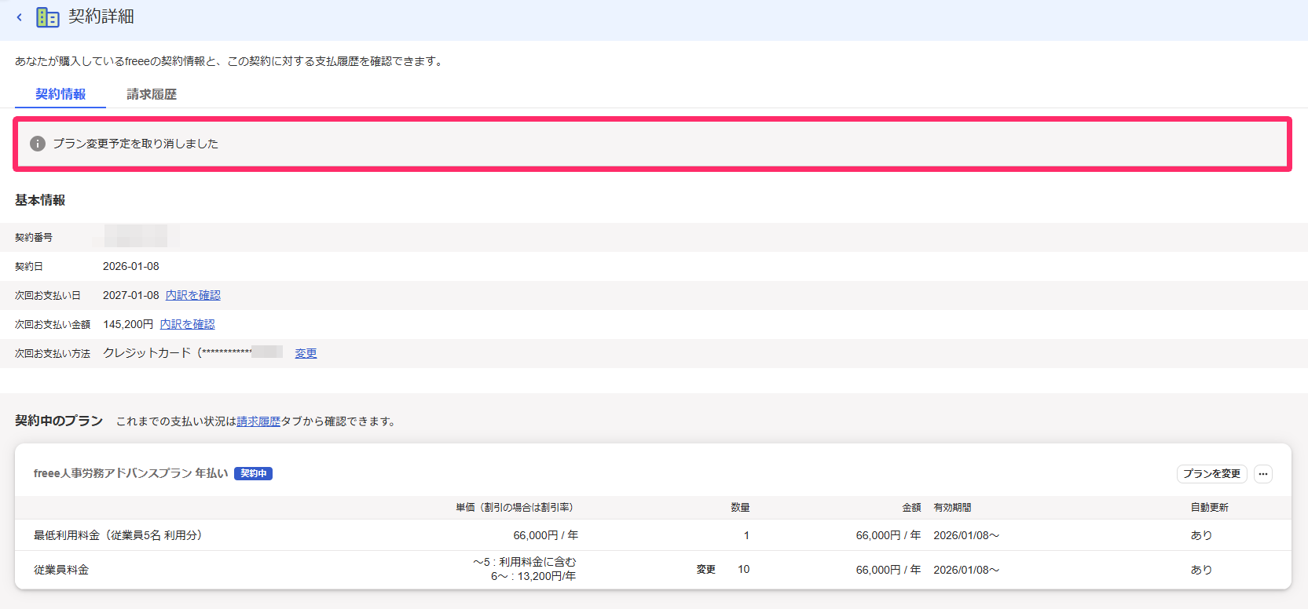Image resolution: width=1308 pixels, height=609 pixels.
Task: Click the プランを変更 button
Action: pyautogui.click(x=1211, y=473)
